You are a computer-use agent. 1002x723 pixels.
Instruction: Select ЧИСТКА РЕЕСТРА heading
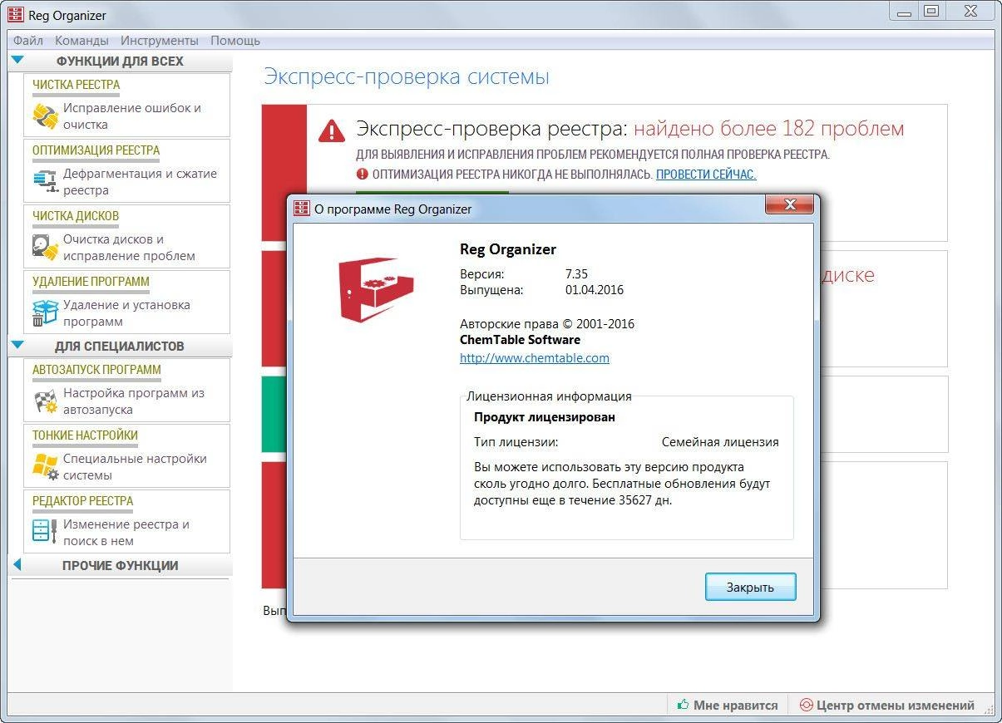[76, 85]
